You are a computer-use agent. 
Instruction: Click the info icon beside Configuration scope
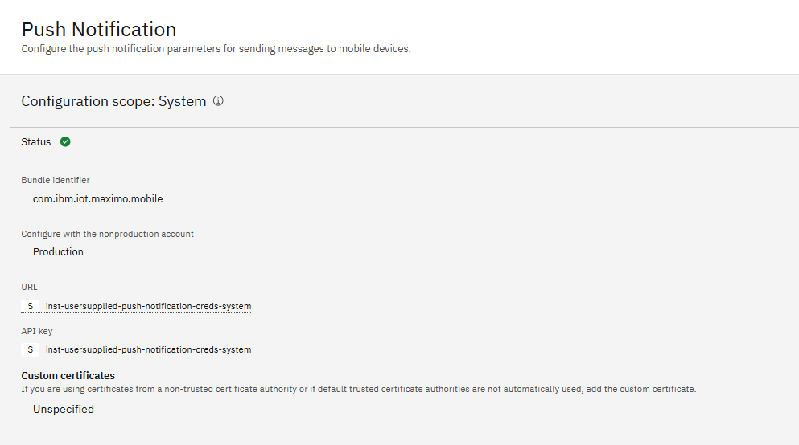218,101
